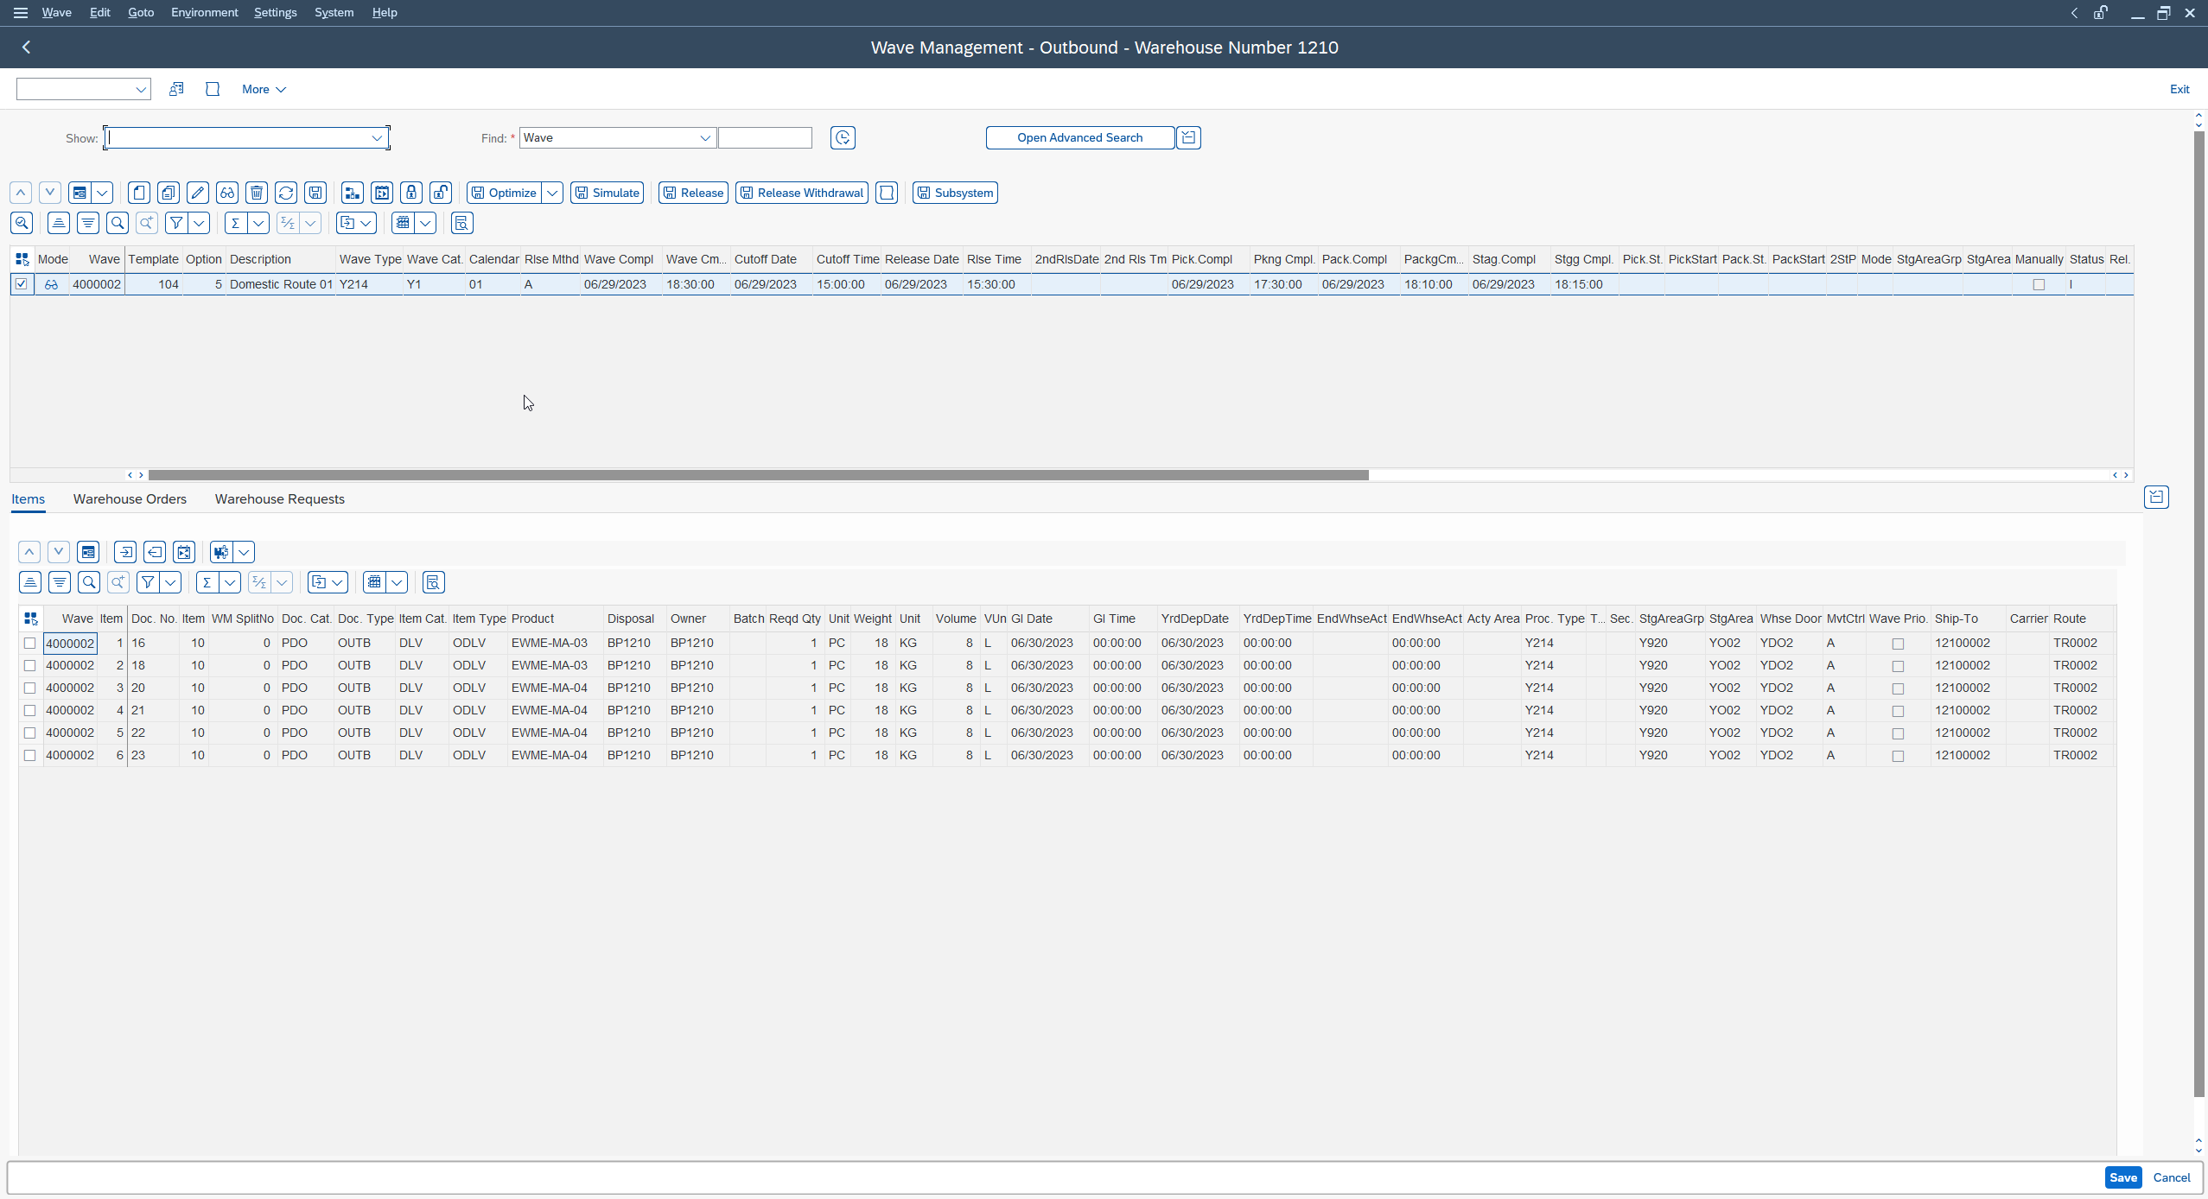Click the Print Preview icon in Items grid toolbar

coord(434,582)
